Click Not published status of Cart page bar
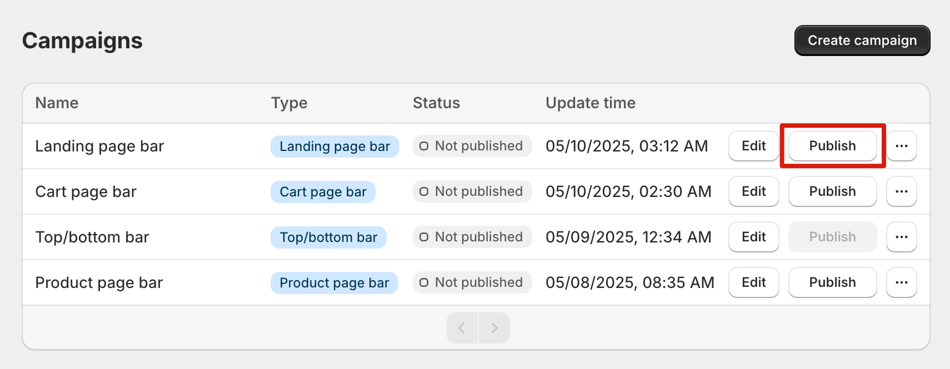The width and height of the screenshot is (950, 369). [472, 191]
